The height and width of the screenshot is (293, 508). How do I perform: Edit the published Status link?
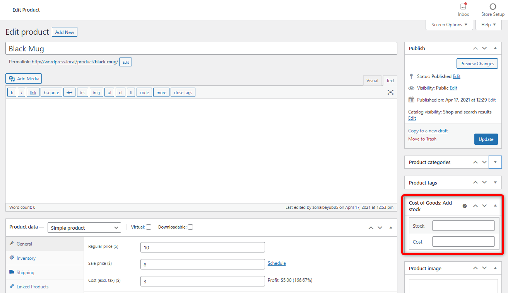(457, 76)
